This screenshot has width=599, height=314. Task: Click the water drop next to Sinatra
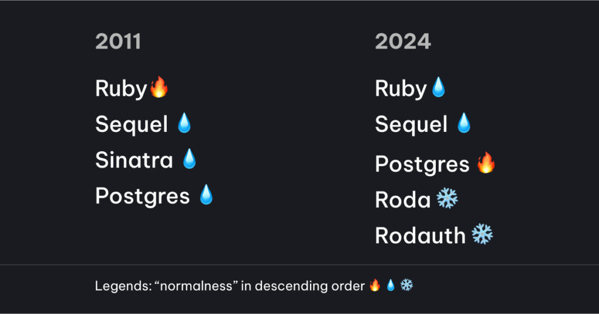190,159
